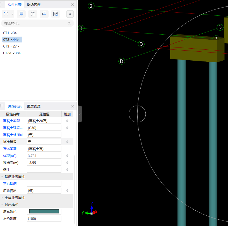Toggle 附加 for 体积 row

pos(67,156)
